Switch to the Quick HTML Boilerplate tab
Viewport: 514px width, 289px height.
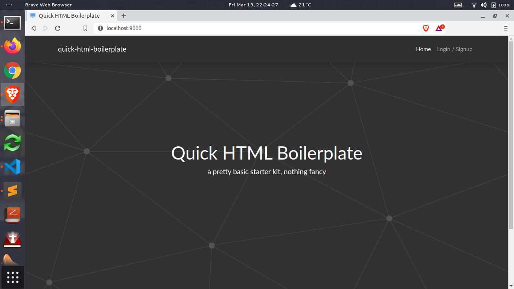pyautogui.click(x=70, y=15)
